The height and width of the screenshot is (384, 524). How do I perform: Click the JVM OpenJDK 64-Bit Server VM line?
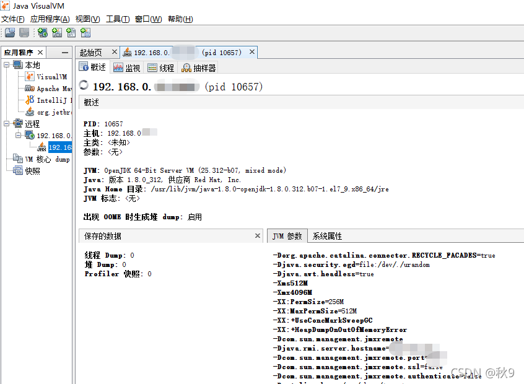pyautogui.click(x=185, y=170)
